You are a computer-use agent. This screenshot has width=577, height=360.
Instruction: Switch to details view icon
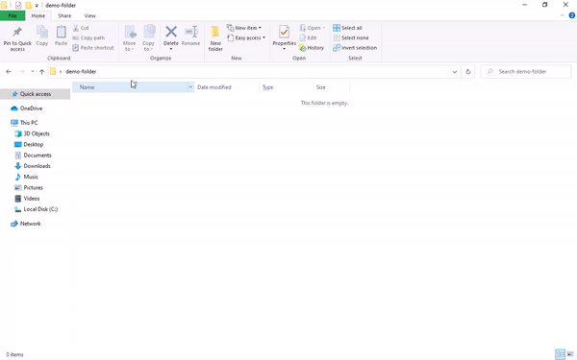(560, 354)
